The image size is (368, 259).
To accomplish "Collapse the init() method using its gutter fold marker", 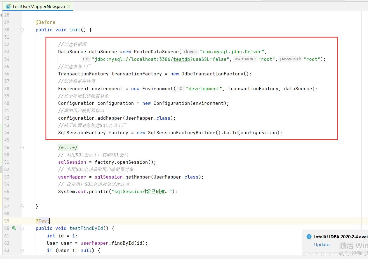I will click(x=22, y=30).
